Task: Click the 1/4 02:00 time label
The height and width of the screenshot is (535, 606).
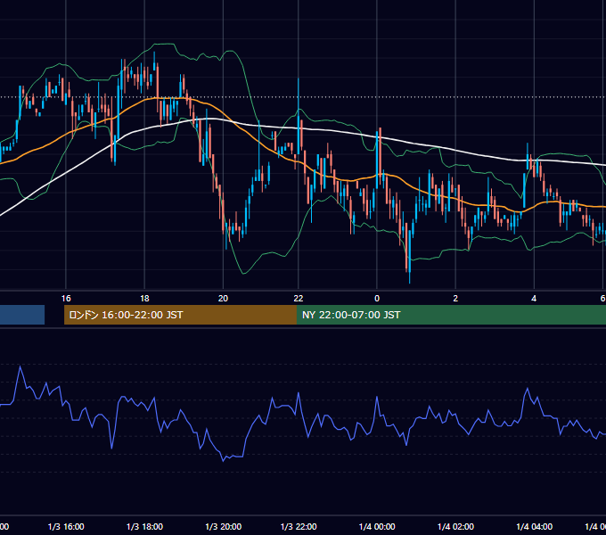Action: 455,526
